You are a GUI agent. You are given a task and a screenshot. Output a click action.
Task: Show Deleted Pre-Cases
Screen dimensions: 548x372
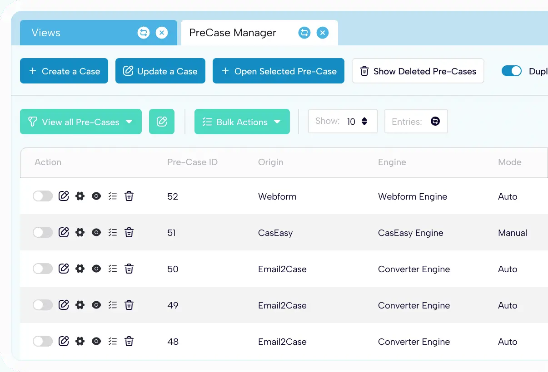(x=418, y=71)
